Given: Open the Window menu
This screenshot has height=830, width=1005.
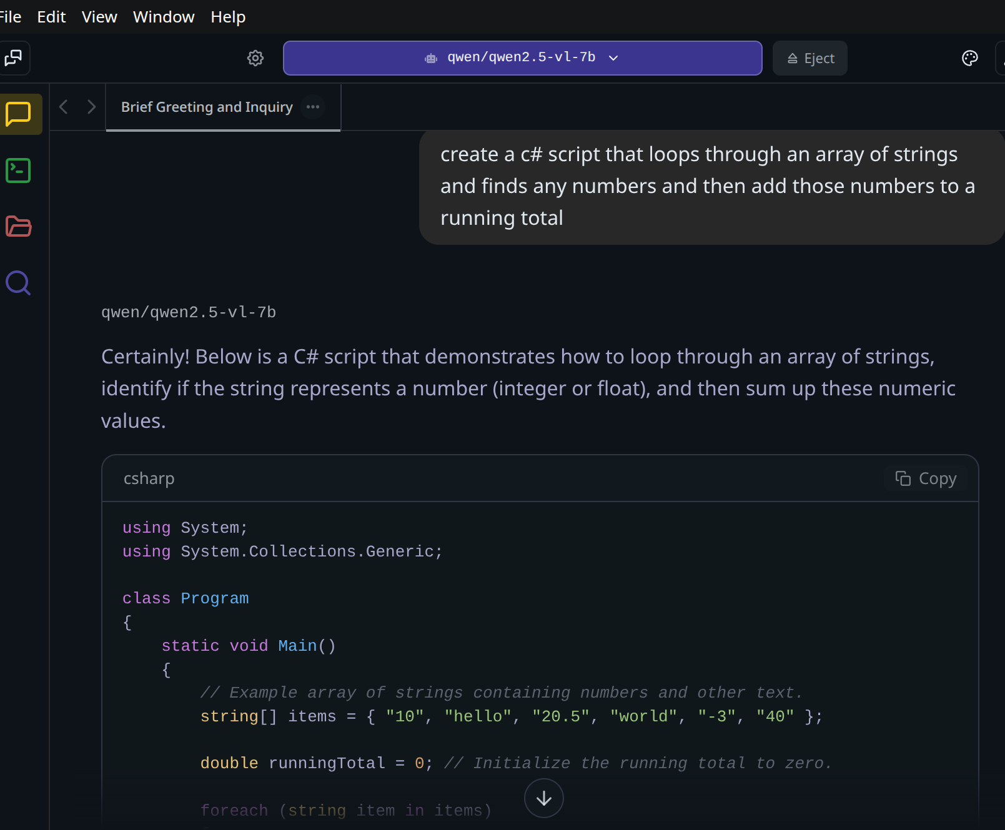Looking at the screenshot, I should click(164, 17).
